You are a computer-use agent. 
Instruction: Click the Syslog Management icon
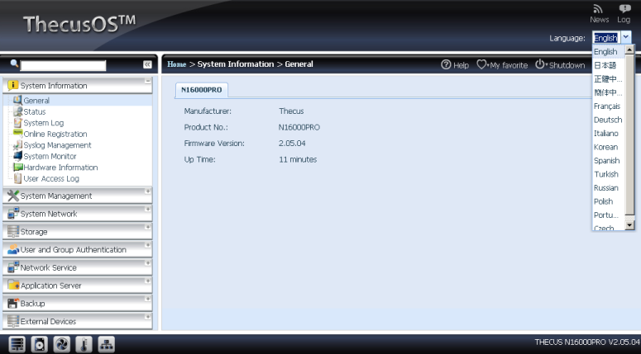pos(17,145)
